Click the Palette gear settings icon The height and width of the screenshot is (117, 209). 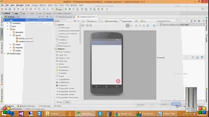(75, 21)
